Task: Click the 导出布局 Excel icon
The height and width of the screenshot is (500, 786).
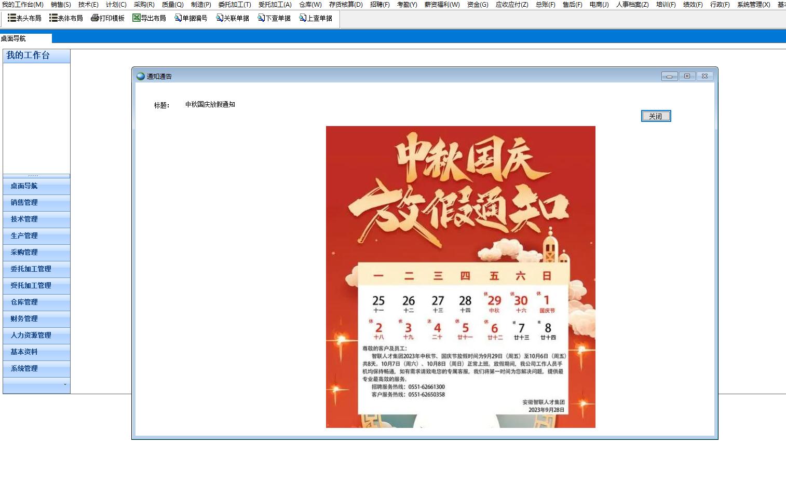Action: [x=137, y=18]
